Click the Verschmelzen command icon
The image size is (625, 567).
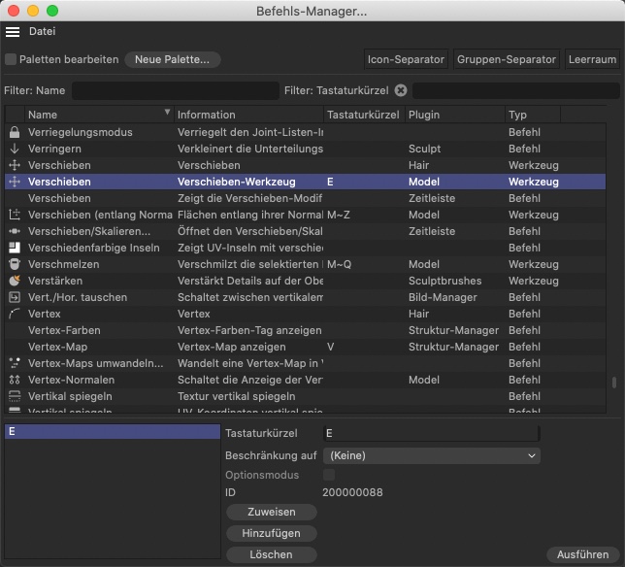pyautogui.click(x=14, y=264)
